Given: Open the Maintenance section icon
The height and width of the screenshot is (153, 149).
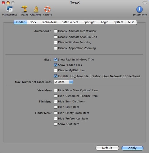Looking at the screenshot, I should coord(10,9).
